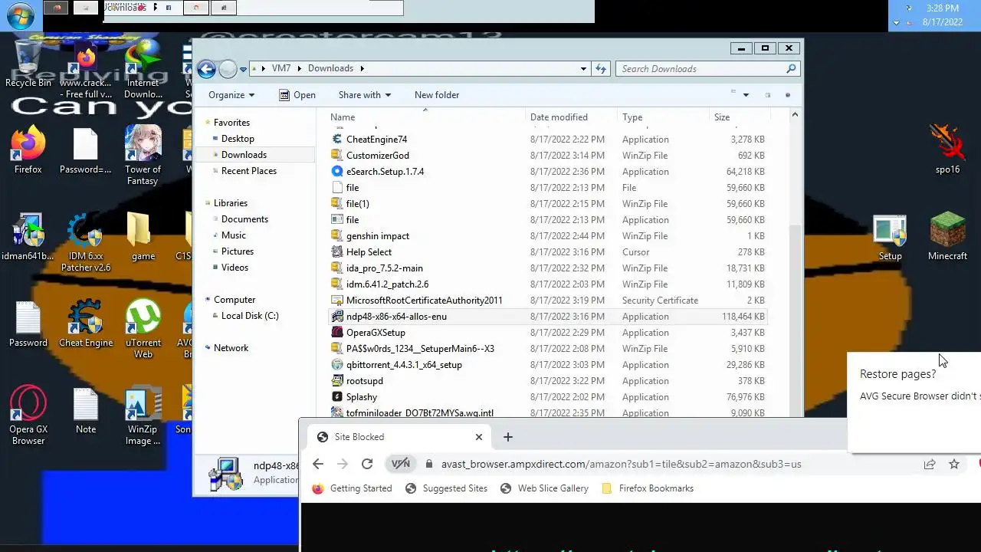Select the Cheat Engine desktop shortcut

(85, 324)
